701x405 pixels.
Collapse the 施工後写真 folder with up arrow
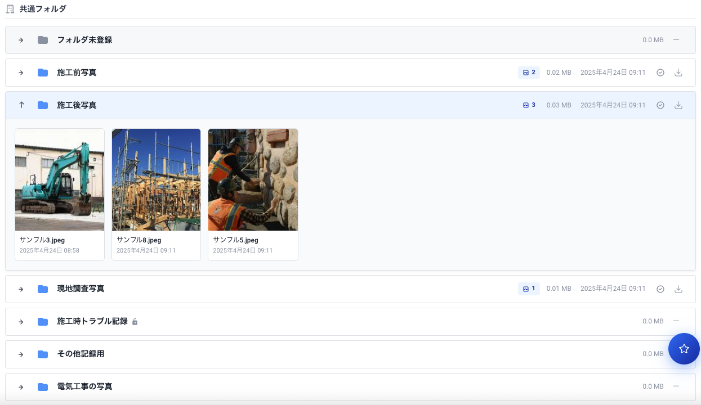point(21,105)
